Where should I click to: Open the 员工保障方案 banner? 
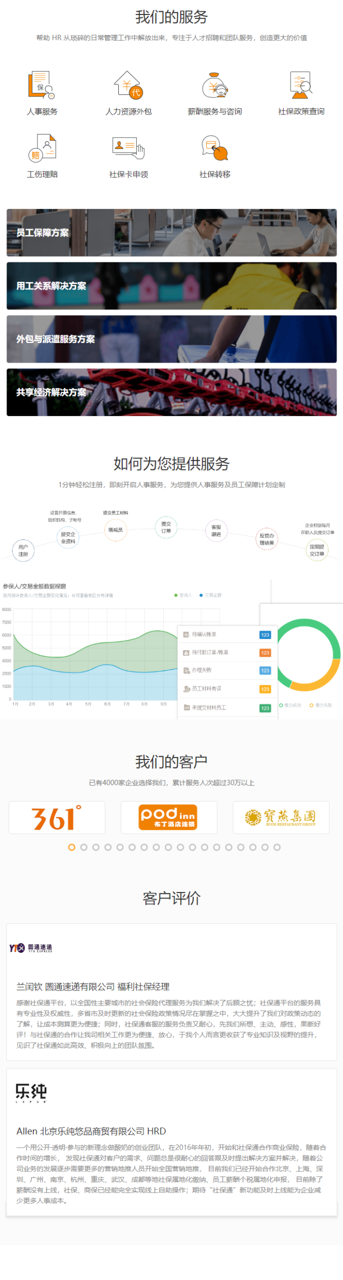tap(171, 232)
